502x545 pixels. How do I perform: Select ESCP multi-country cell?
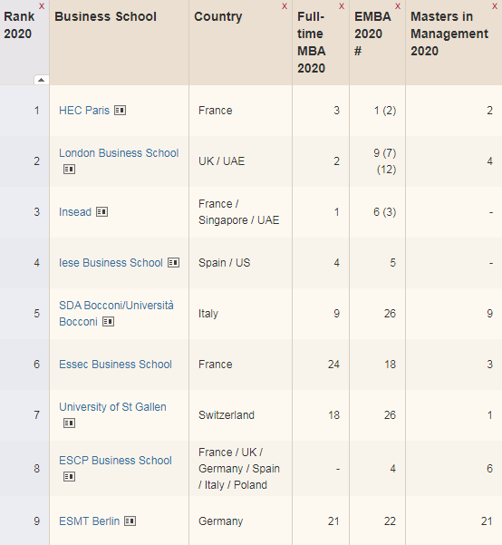[241, 469]
